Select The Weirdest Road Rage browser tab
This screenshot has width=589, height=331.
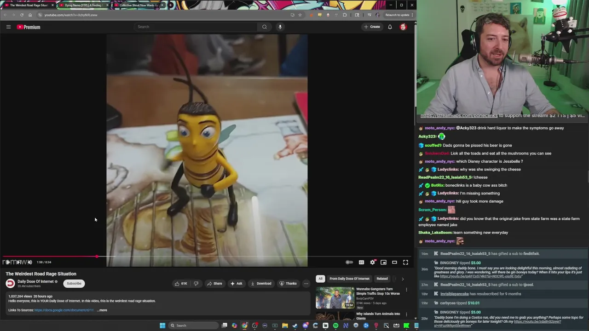[x=29, y=5]
